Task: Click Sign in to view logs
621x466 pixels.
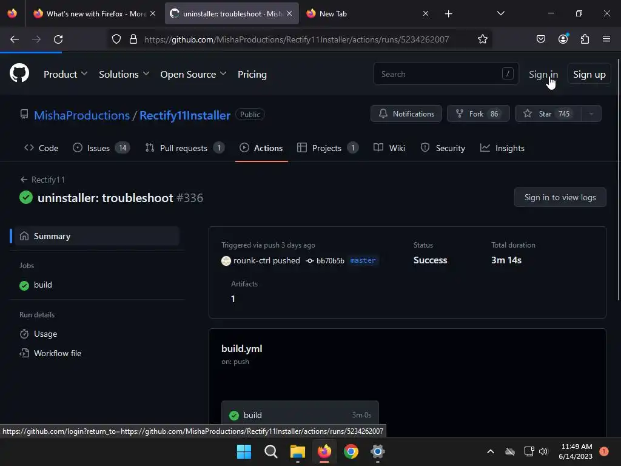Action: [x=560, y=197]
